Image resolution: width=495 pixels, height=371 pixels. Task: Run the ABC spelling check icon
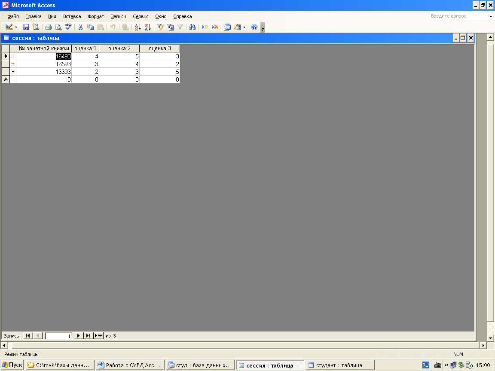pyautogui.click(x=68, y=27)
